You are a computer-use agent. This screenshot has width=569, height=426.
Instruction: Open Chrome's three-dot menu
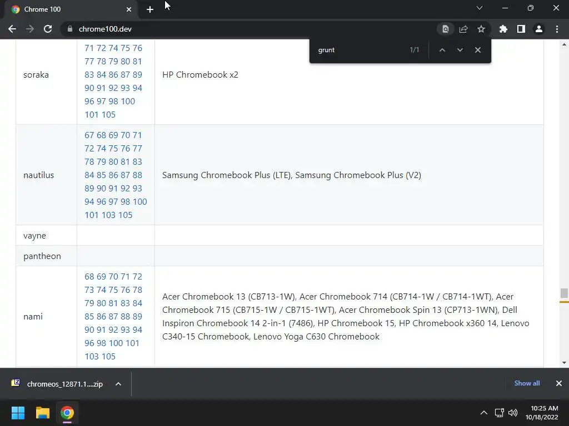(x=557, y=29)
